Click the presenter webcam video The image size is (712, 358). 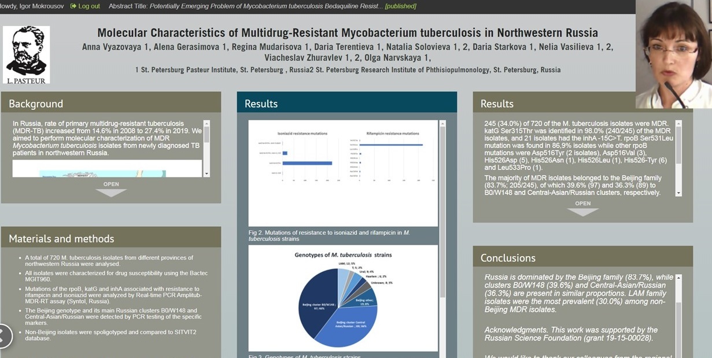tap(674, 54)
